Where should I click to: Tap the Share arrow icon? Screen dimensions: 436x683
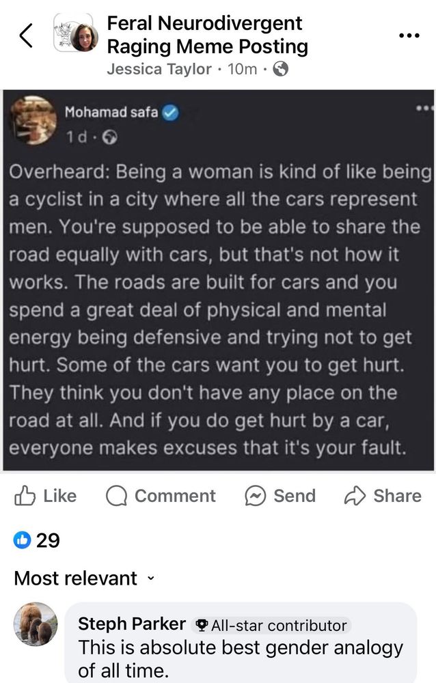coord(355,496)
